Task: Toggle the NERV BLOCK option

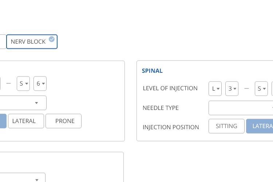Action: (32, 41)
